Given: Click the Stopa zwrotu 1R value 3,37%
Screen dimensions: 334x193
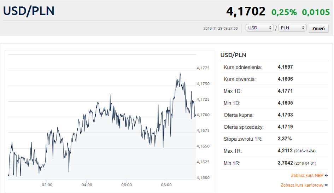Looking at the screenshot, I should click(x=285, y=139).
